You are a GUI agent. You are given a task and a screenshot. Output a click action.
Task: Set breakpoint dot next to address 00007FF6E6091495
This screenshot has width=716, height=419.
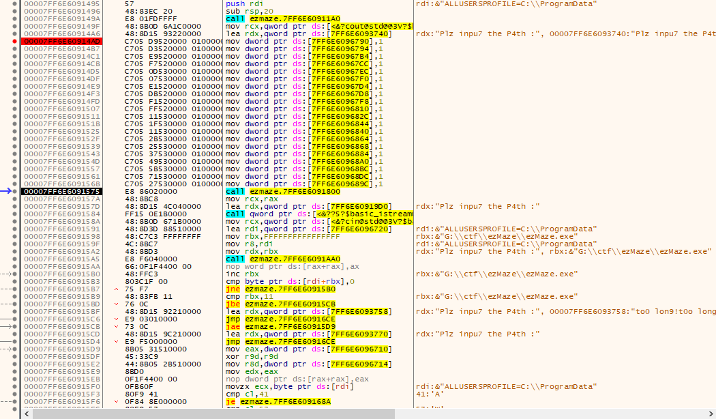[15, 4]
